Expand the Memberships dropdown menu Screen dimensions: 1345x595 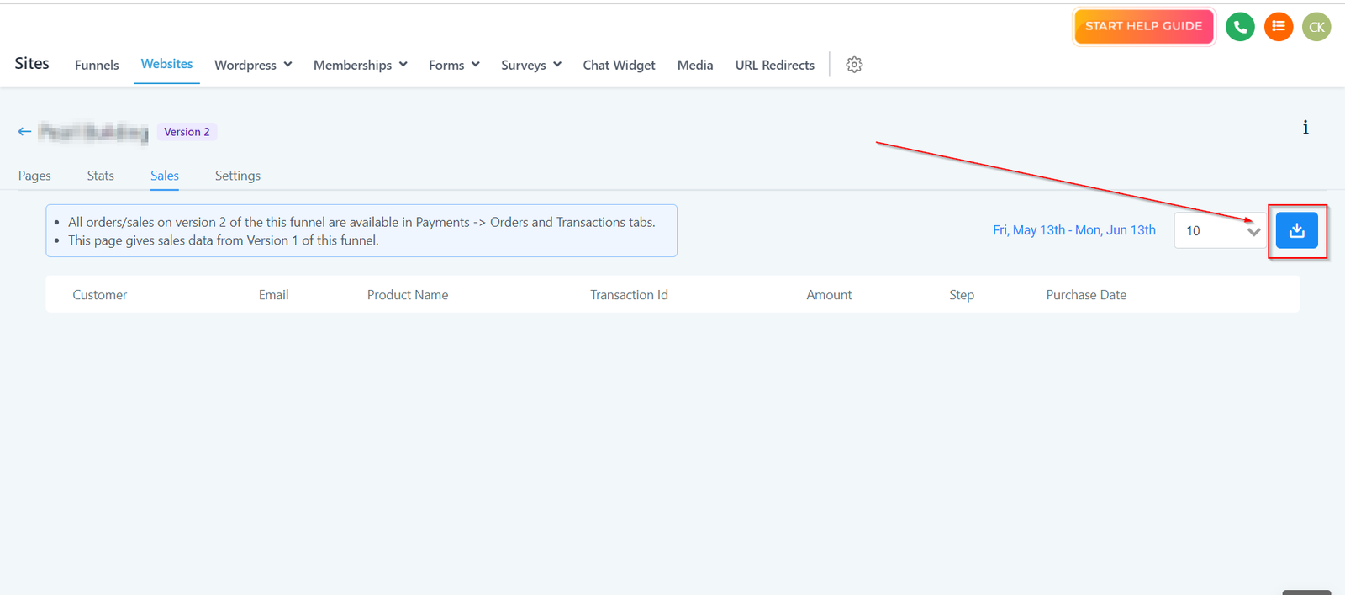(360, 65)
